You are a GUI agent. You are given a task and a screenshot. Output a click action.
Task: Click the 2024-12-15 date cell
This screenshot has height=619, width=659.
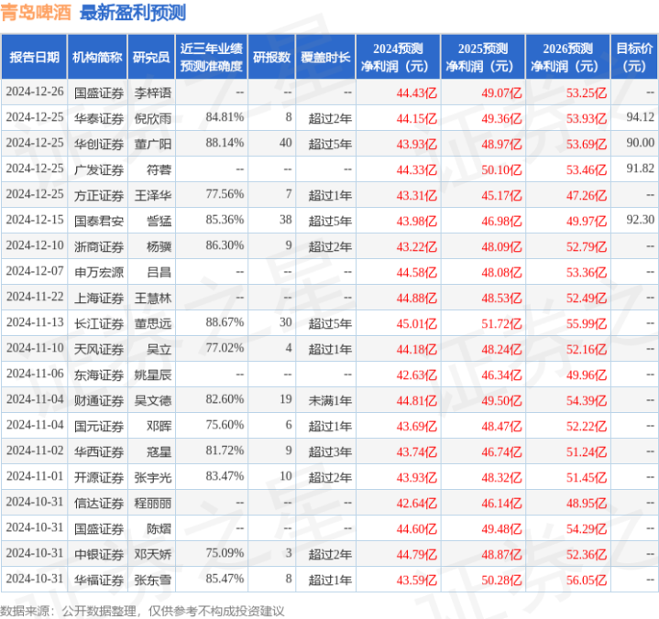[x=35, y=220]
